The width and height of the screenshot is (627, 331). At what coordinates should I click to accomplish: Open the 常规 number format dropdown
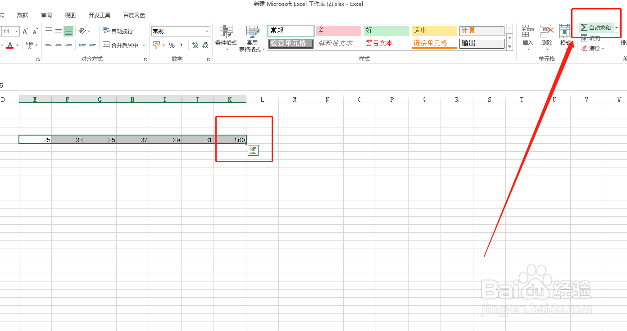(206, 31)
